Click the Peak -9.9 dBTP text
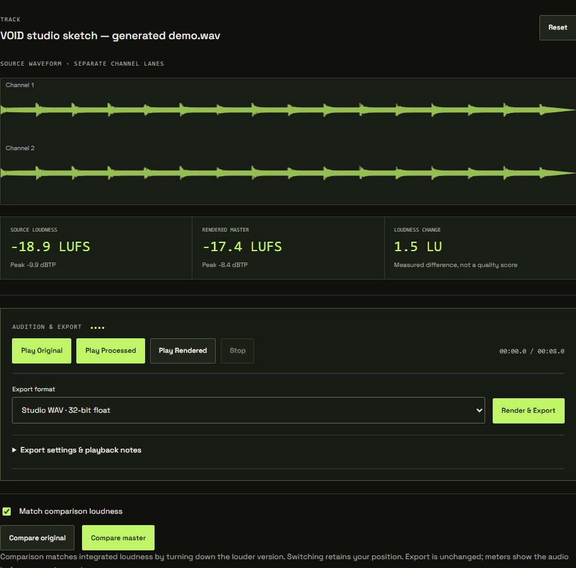This screenshot has height=568, width=576. click(x=33, y=265)
